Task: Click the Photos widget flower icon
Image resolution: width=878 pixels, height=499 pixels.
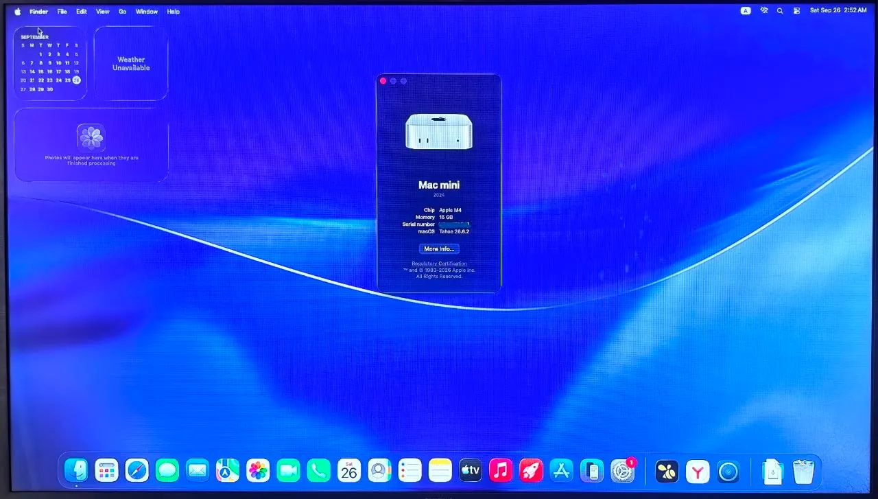Action: tap(91, 137)
